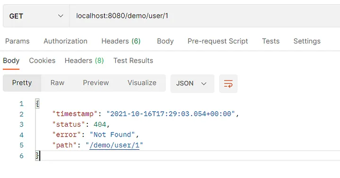
Task: Open the JSON format dropdown
Action: coord(192,83)
